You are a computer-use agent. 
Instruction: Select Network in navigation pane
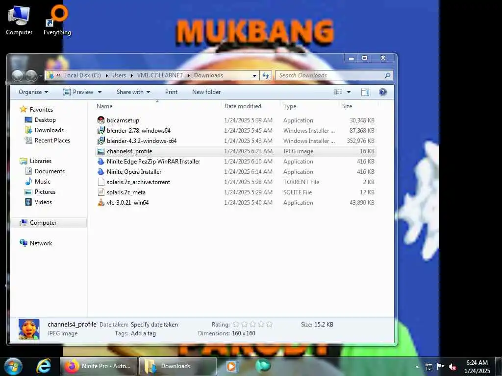[x=41, y=243]
